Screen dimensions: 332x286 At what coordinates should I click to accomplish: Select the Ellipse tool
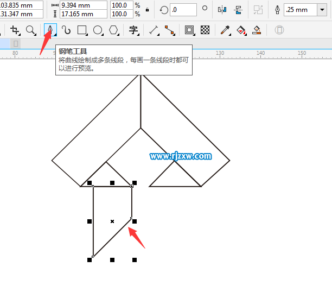pyautogui.click(x=98, y=30)
